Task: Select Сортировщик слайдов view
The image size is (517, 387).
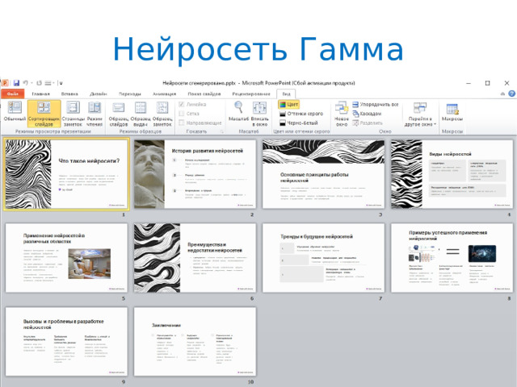Action: (x=44, y=114)
